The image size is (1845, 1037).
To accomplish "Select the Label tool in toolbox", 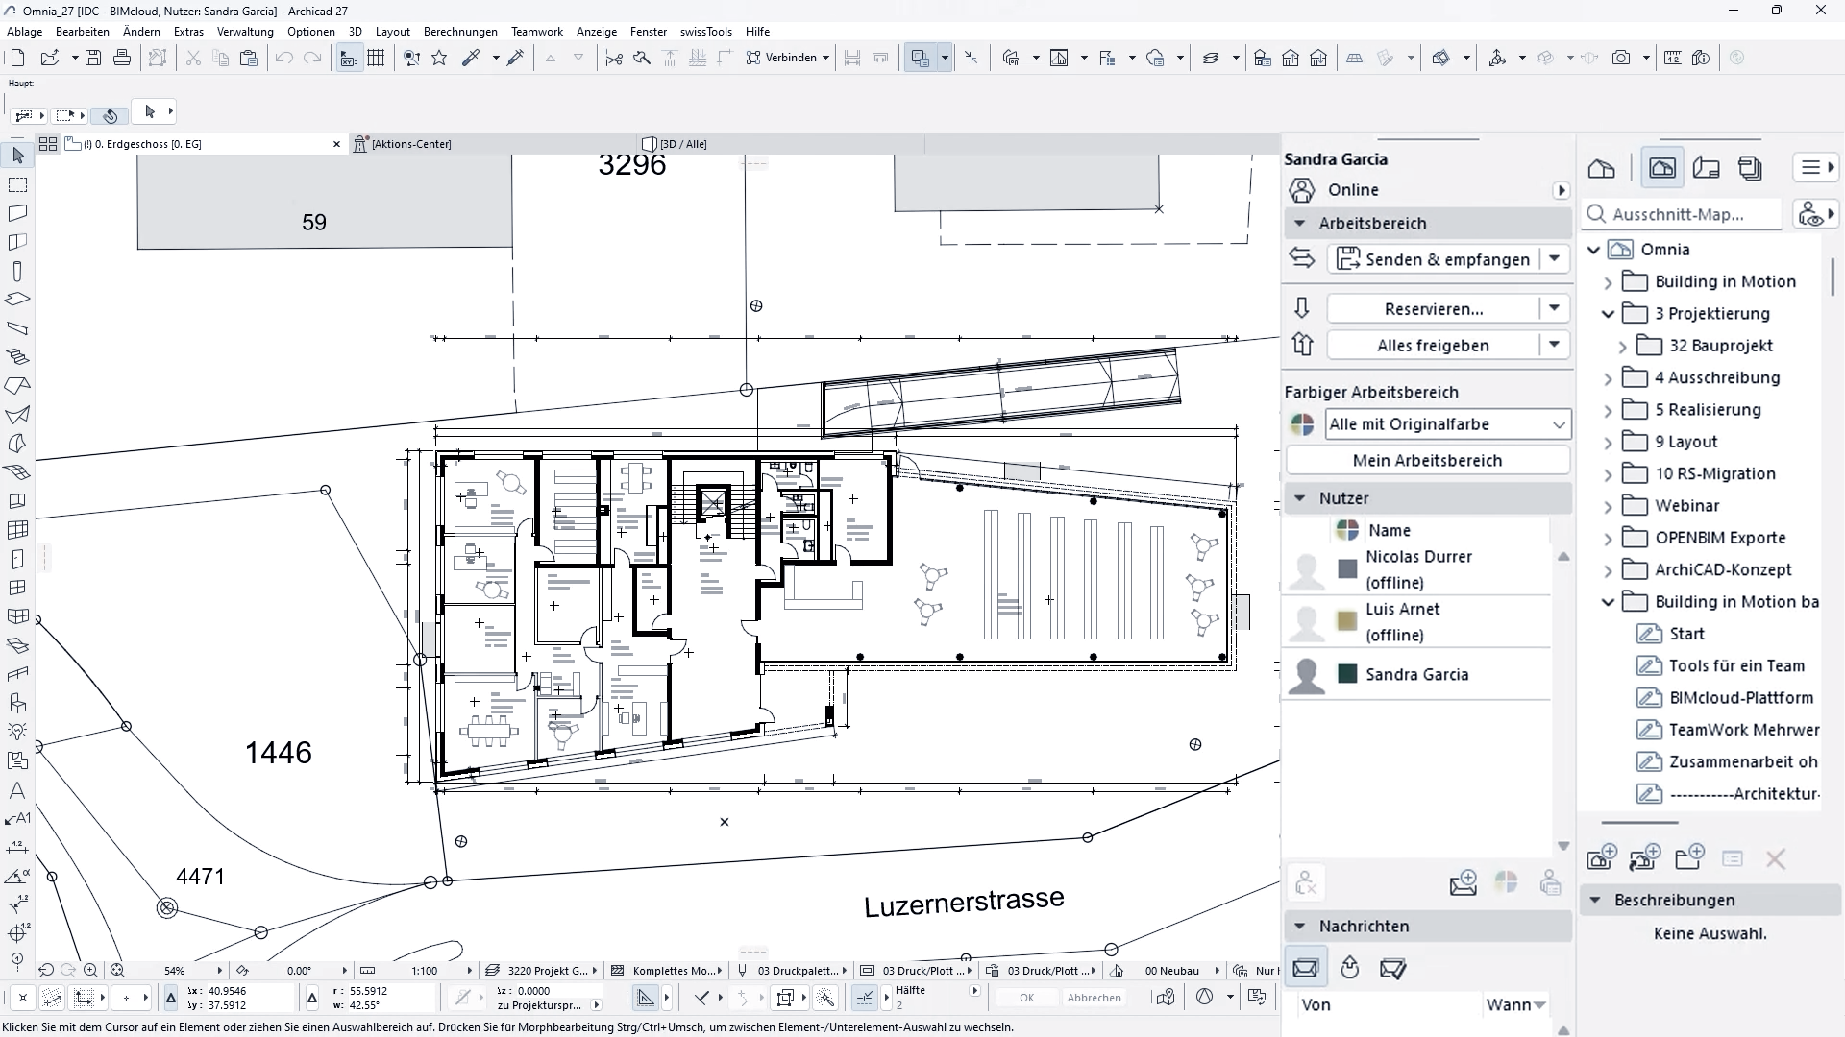I will pos(17,819).
